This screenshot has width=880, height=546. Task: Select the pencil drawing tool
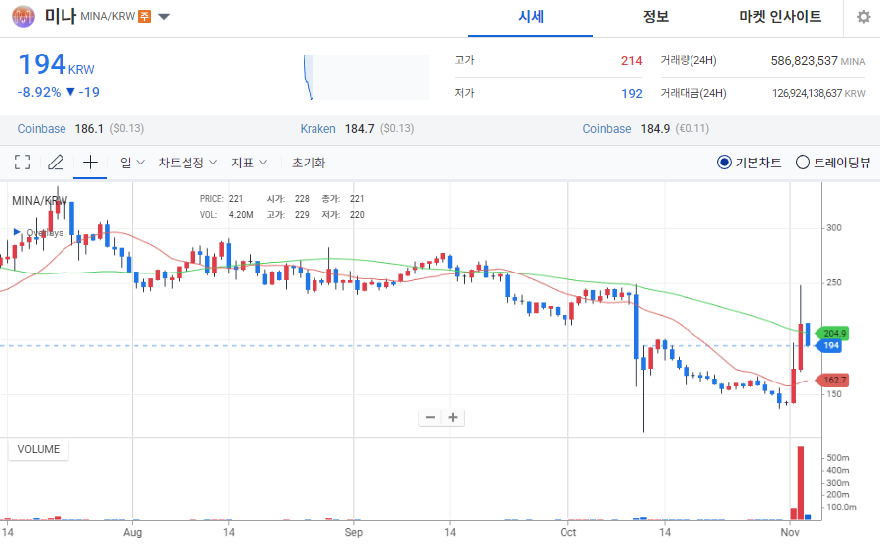point(56,163)
